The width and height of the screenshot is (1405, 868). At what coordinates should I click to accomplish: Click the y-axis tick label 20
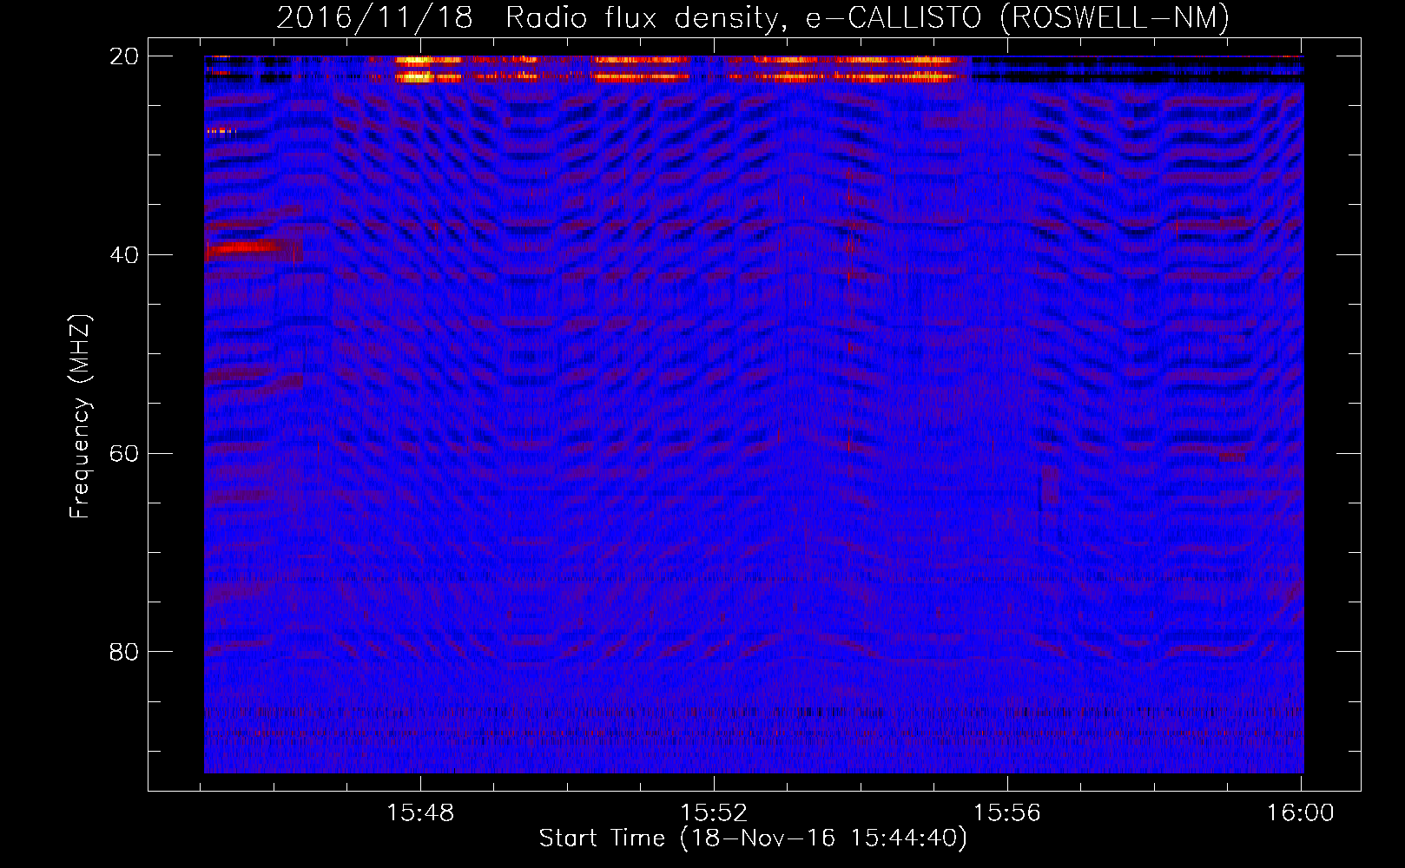click(x=125, y=56)
